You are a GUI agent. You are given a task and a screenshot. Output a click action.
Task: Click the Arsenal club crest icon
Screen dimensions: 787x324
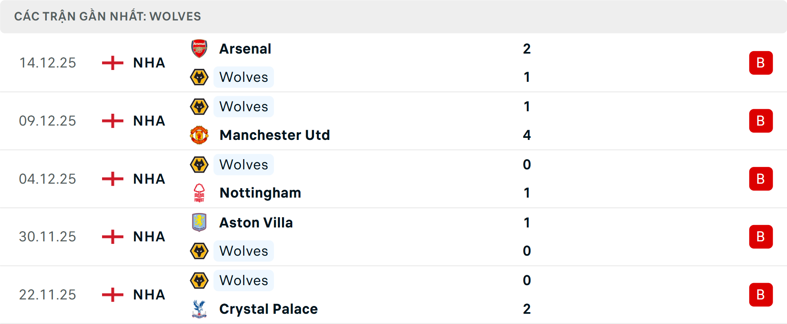[x=199, y=48]
